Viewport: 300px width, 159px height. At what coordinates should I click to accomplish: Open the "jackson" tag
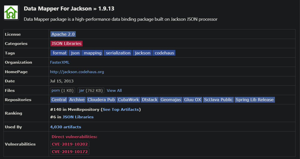[x=142, y=53]
